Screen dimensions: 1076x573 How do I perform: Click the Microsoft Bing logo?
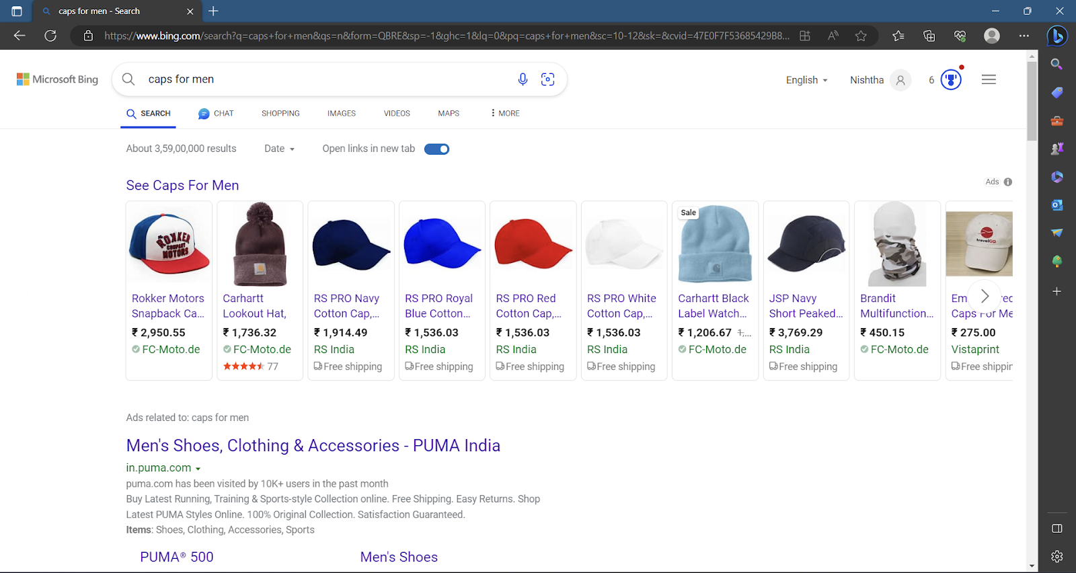(x=57, y=79)
